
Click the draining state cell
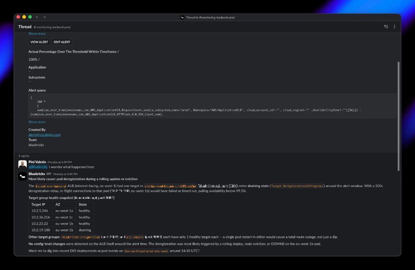[x=85, y=230]
